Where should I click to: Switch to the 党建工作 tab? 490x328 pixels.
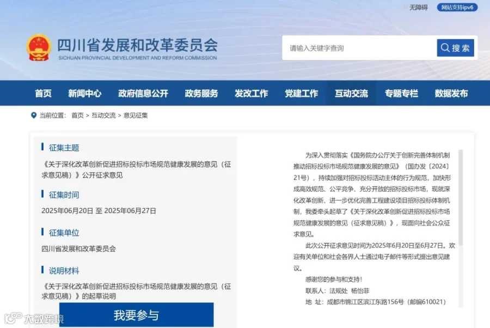point(301,93)
